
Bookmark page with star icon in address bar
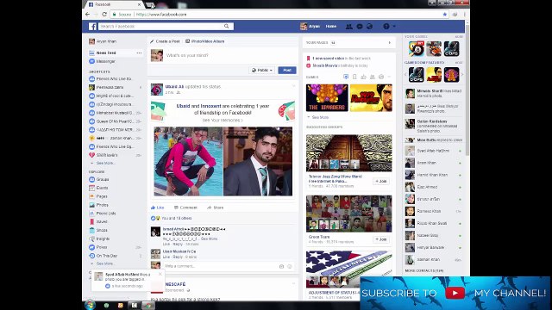click(445, 15)
